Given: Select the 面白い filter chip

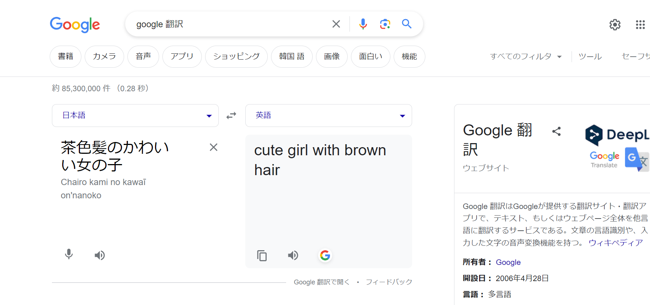Looking at the screenshot, I should point(370,57).
